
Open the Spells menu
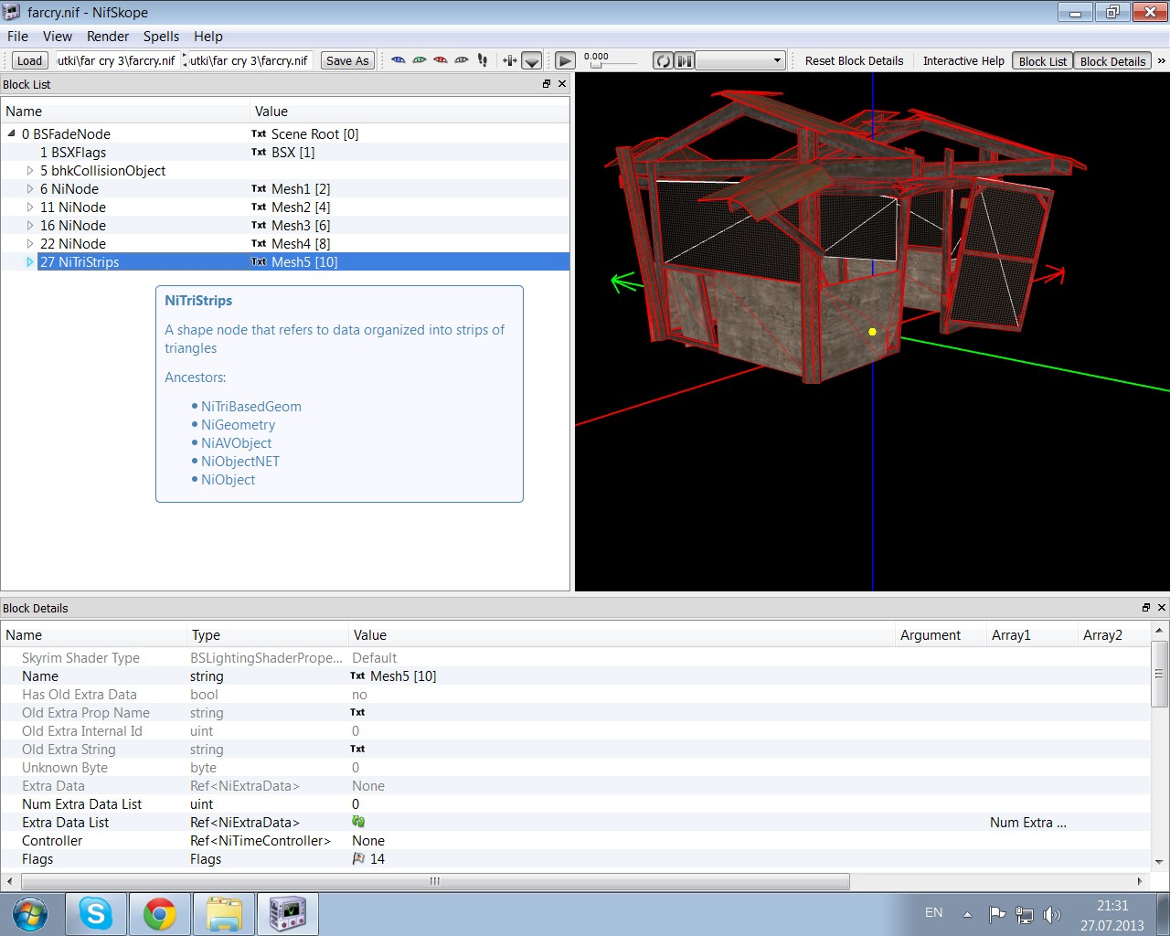click(161, 37)
